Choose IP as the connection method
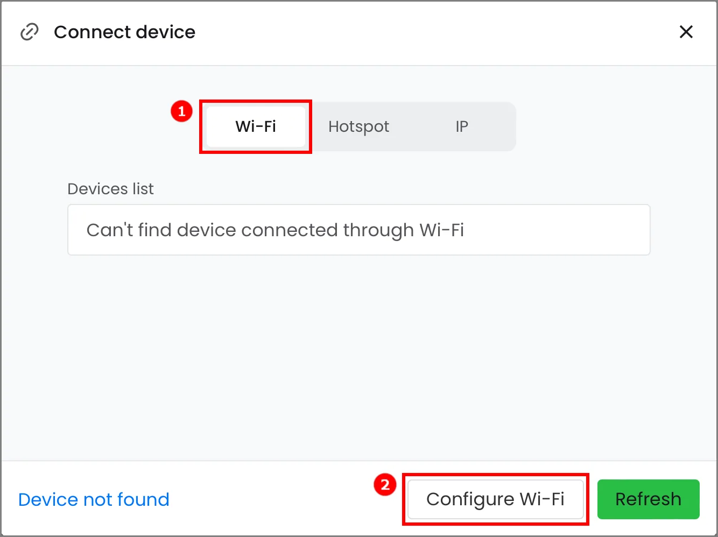This screenshot has height=537, width=718. tap(462, 126)
